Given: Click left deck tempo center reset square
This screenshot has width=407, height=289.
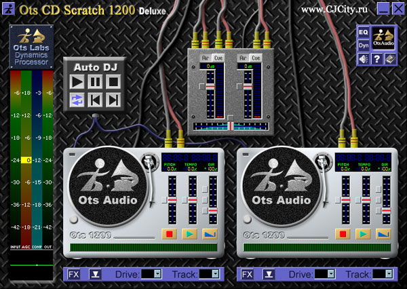Looking at the screenshot, I should [x=185, y=200].
